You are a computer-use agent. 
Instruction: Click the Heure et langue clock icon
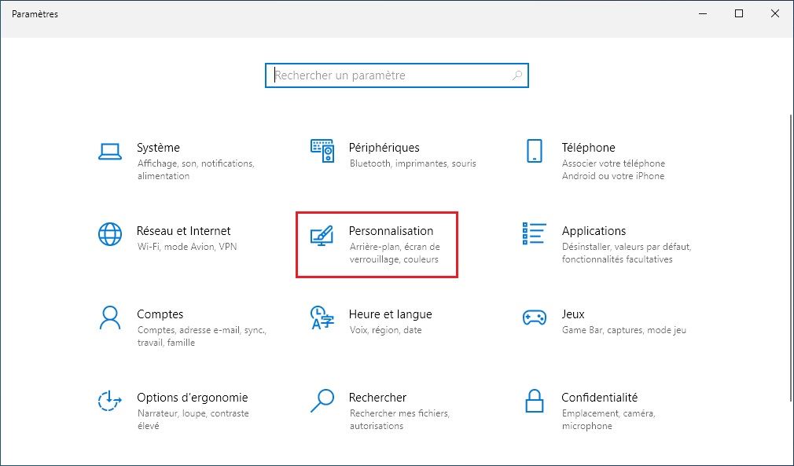coord(322,317)
